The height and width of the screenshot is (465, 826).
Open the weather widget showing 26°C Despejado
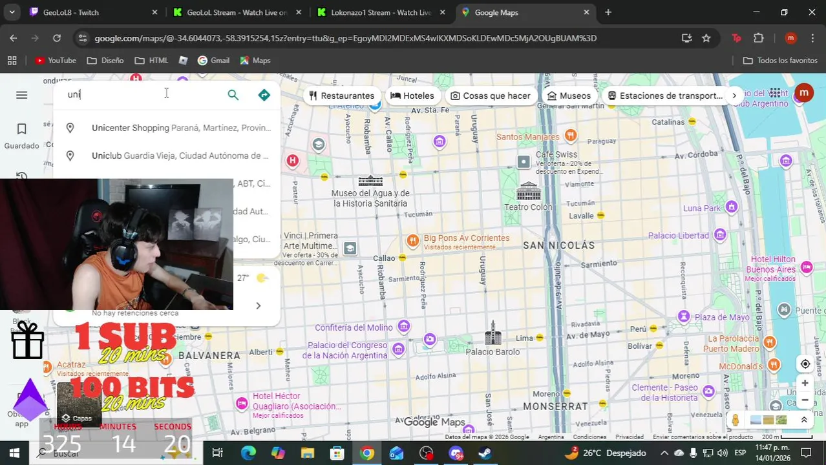click(x=606, y=453)
